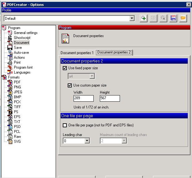The image size is (192, 178).
Task: Click the Program font ABC icon
Action: (x=10, y=67)
